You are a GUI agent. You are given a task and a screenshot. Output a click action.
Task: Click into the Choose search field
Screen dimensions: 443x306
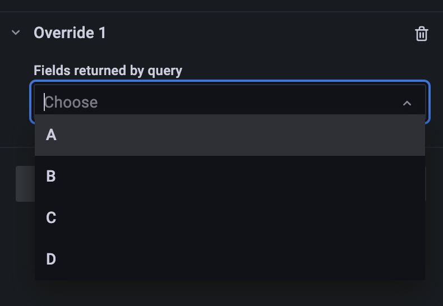click(219, 103)
